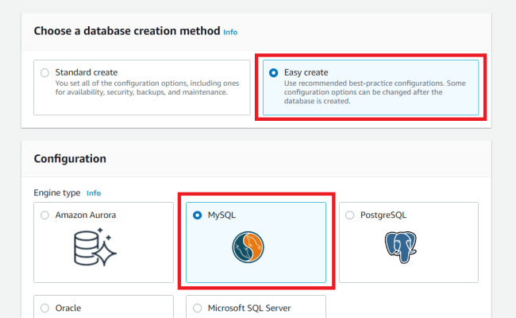Click the Standard create description text

pyautogui.click(x=147, y=87)
